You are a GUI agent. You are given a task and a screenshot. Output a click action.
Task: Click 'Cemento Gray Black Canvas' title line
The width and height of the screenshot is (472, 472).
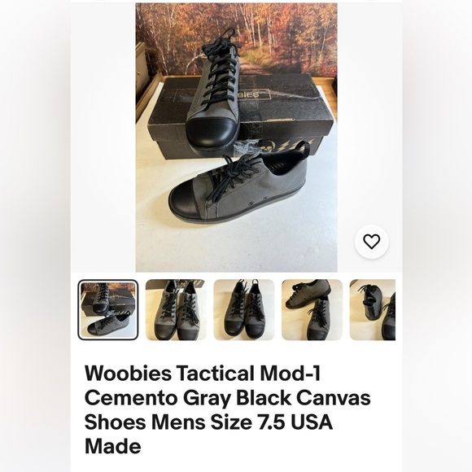coord(228,398)
